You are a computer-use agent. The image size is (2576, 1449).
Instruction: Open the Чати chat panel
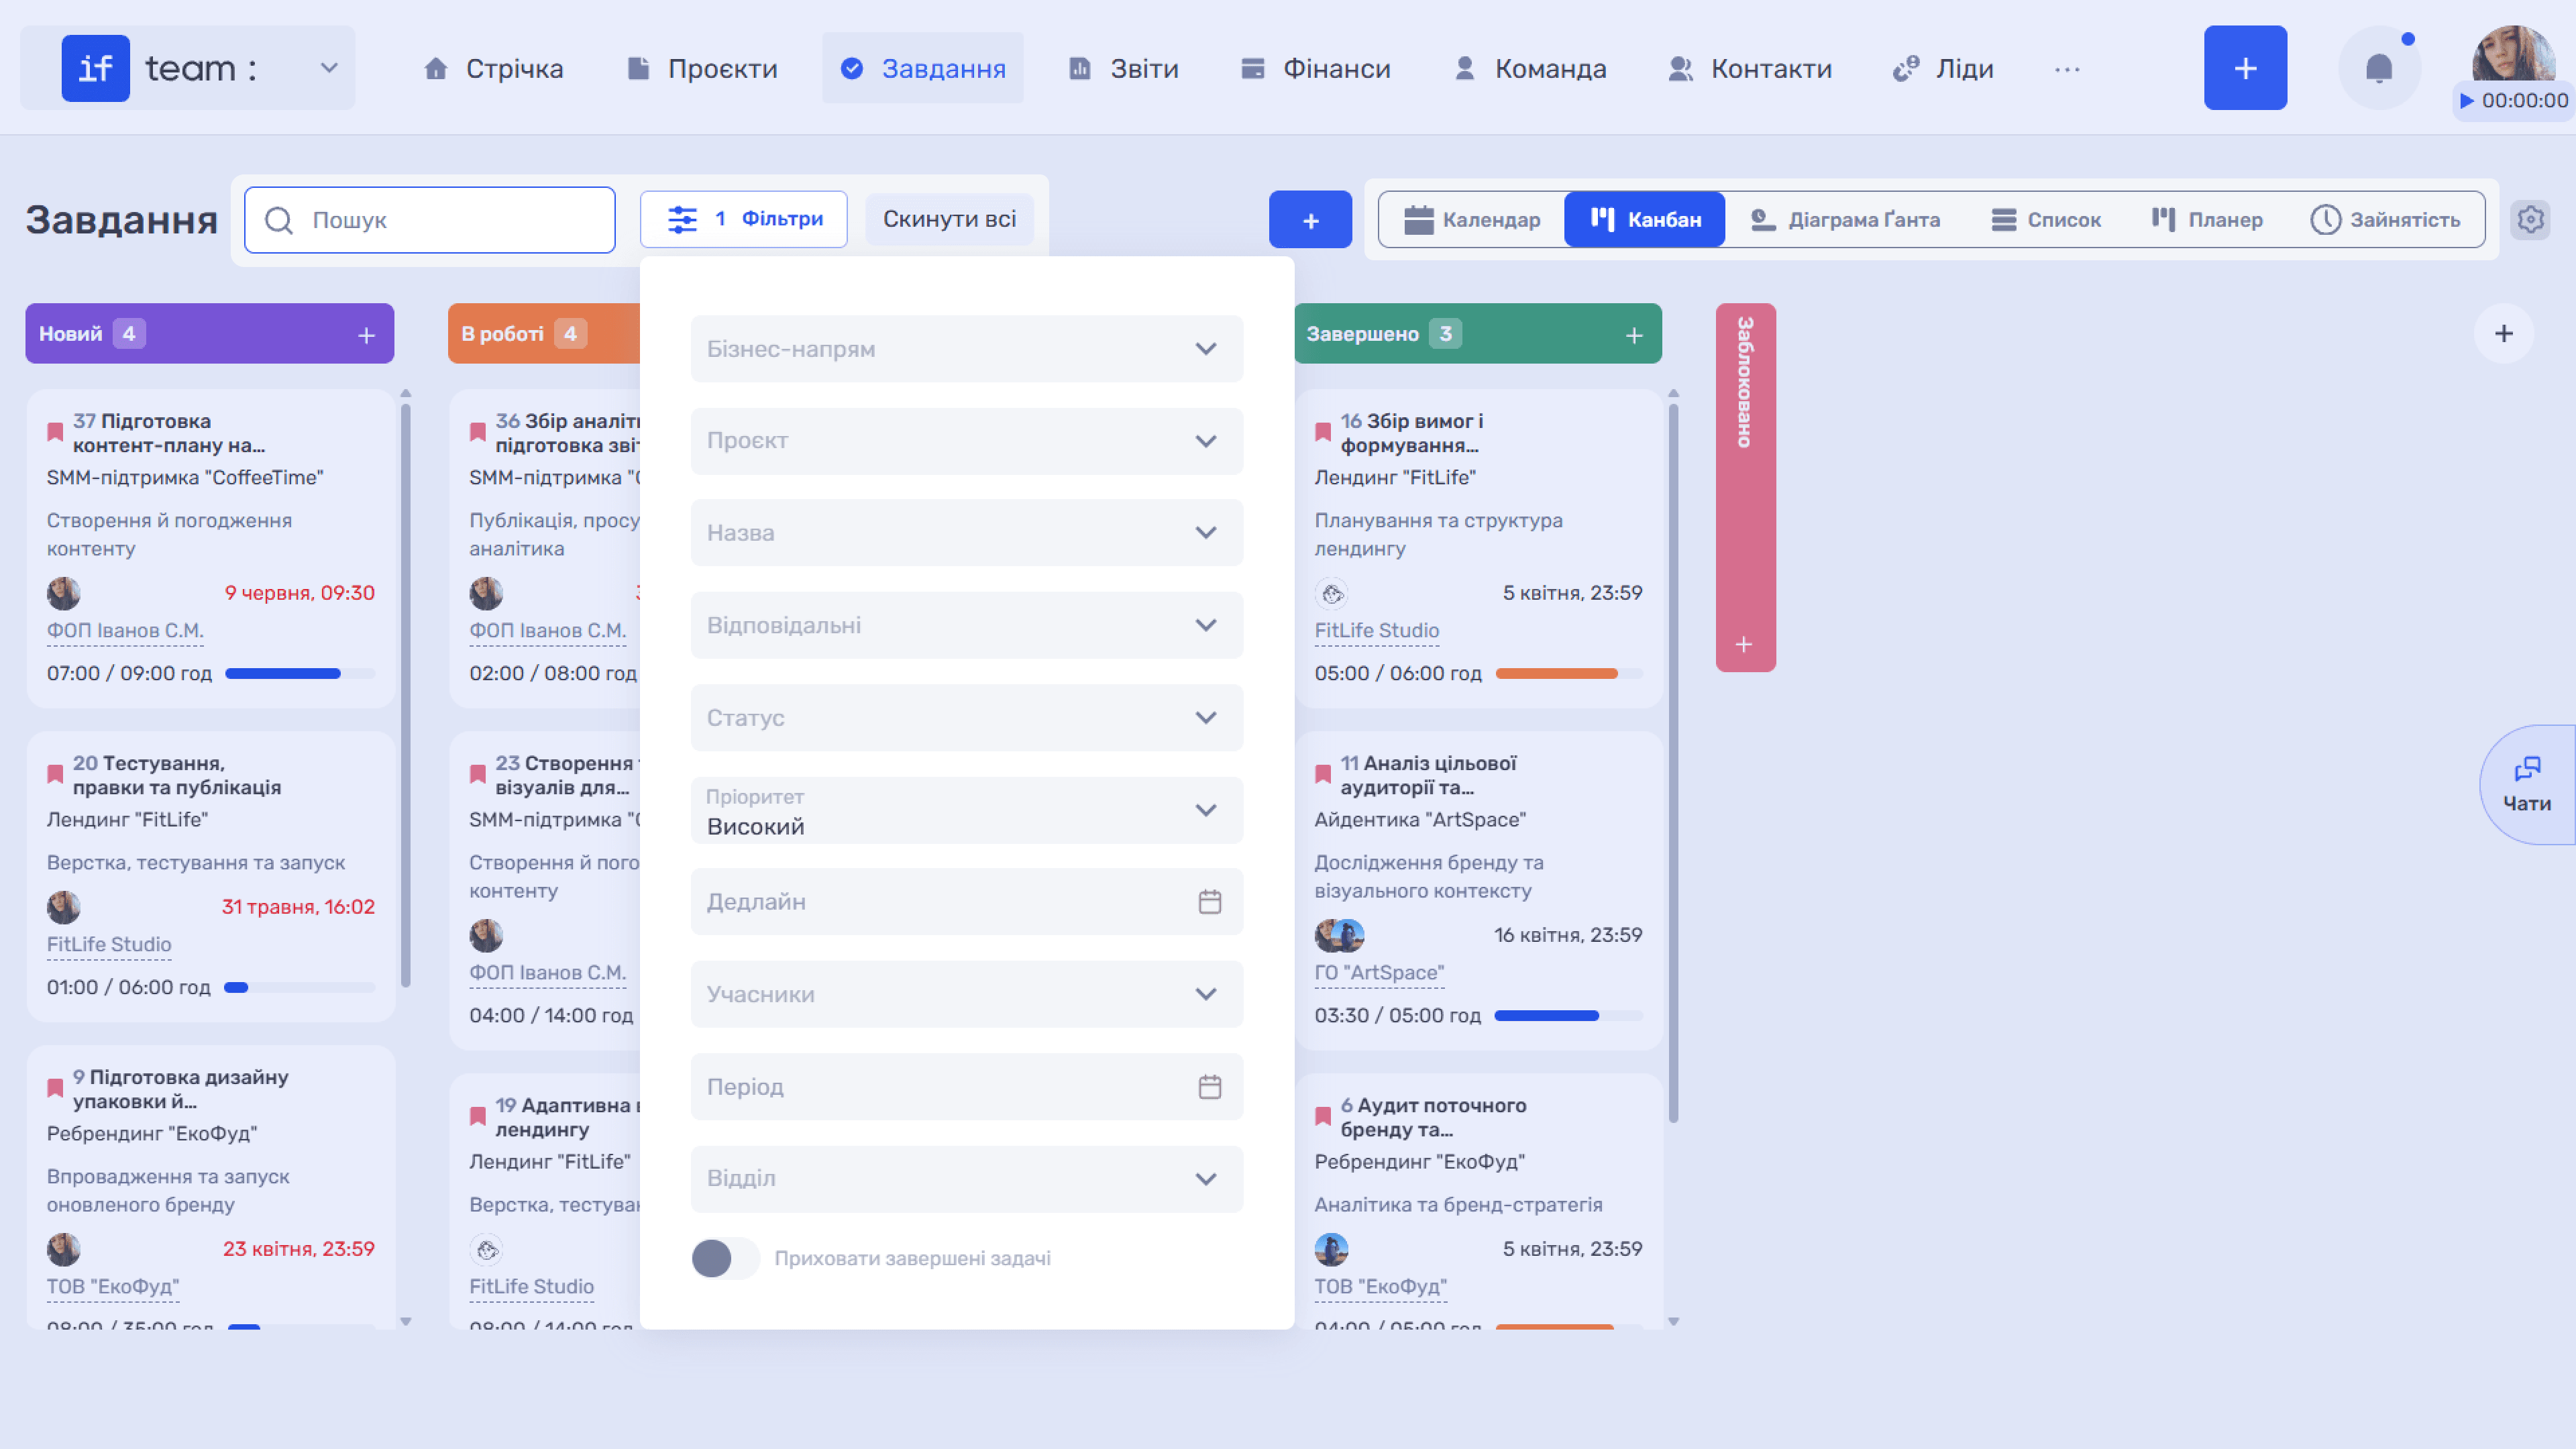[2527, 785]
